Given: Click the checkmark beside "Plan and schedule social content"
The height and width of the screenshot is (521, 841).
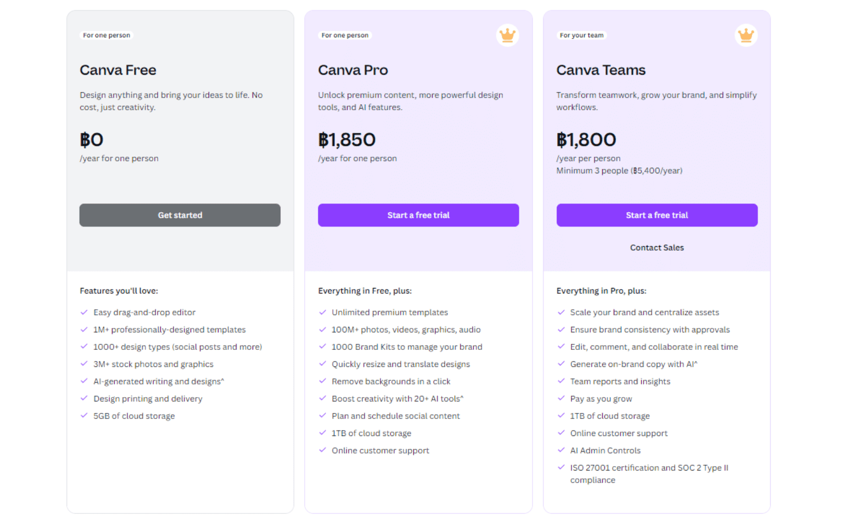Looking at the screenshot, I should 322,416.
